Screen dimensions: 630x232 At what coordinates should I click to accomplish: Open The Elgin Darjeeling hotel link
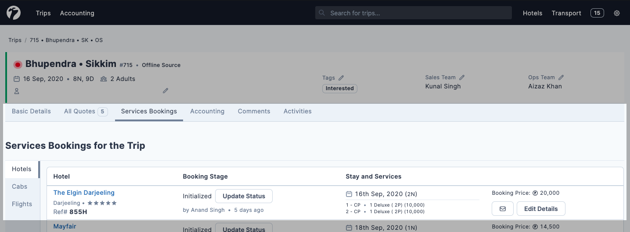pos(84,193)
